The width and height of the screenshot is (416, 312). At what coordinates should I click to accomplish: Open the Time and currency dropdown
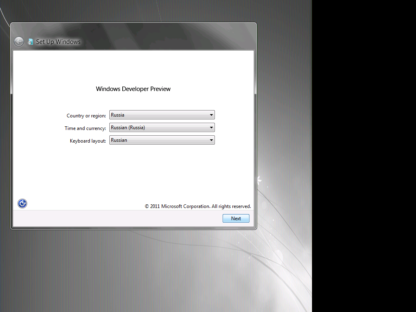point(162,127)
